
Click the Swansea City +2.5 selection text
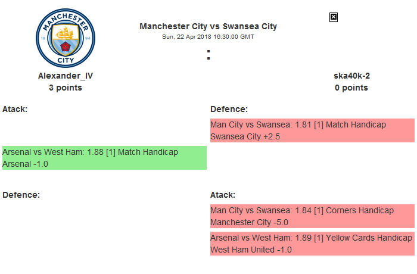click(x=245, y=136)
